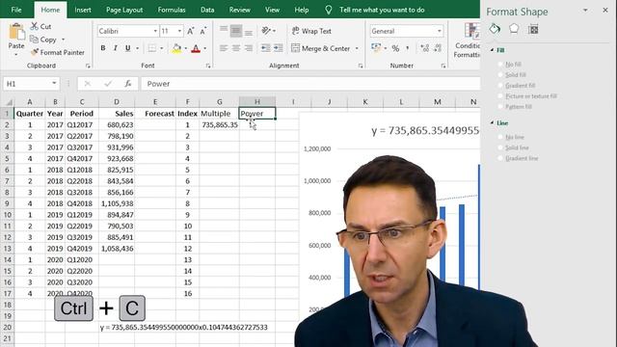Switch to the Data tab
Viewport: 617px width, 347px height.
[207, 10]
